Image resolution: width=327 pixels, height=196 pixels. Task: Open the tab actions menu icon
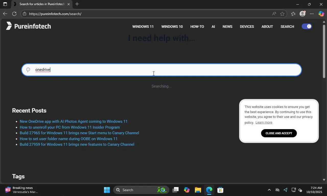point(5,4)
